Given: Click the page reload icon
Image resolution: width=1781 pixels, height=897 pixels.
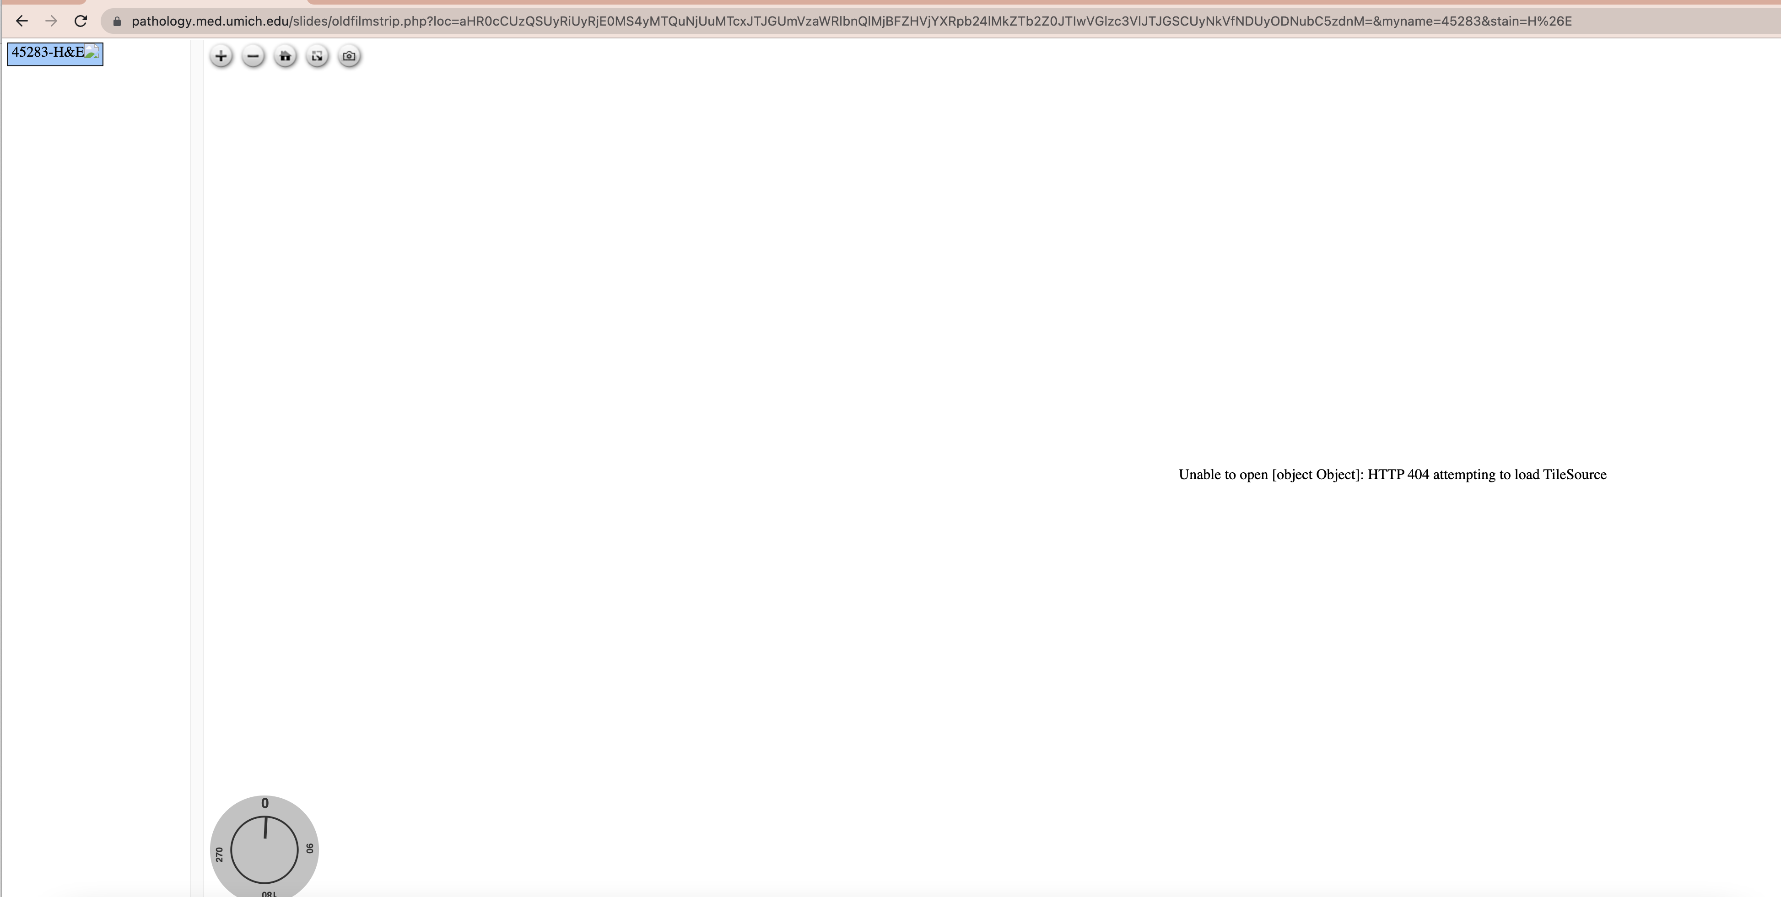Looking at the screenshot, I should pos(80,21).
